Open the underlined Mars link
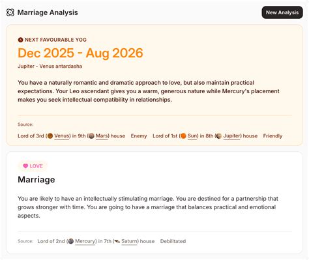The height and width of the screenshot is (260, 309). pyautogui.click(x=102, y=136)
